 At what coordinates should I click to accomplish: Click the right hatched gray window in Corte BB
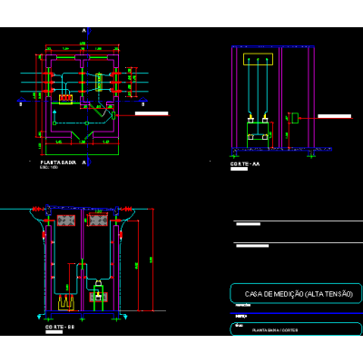98,220
